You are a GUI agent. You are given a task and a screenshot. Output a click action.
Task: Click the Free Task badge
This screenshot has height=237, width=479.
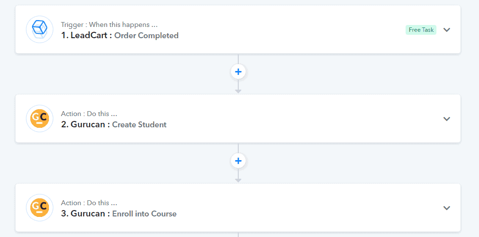[x=421, y=30]
